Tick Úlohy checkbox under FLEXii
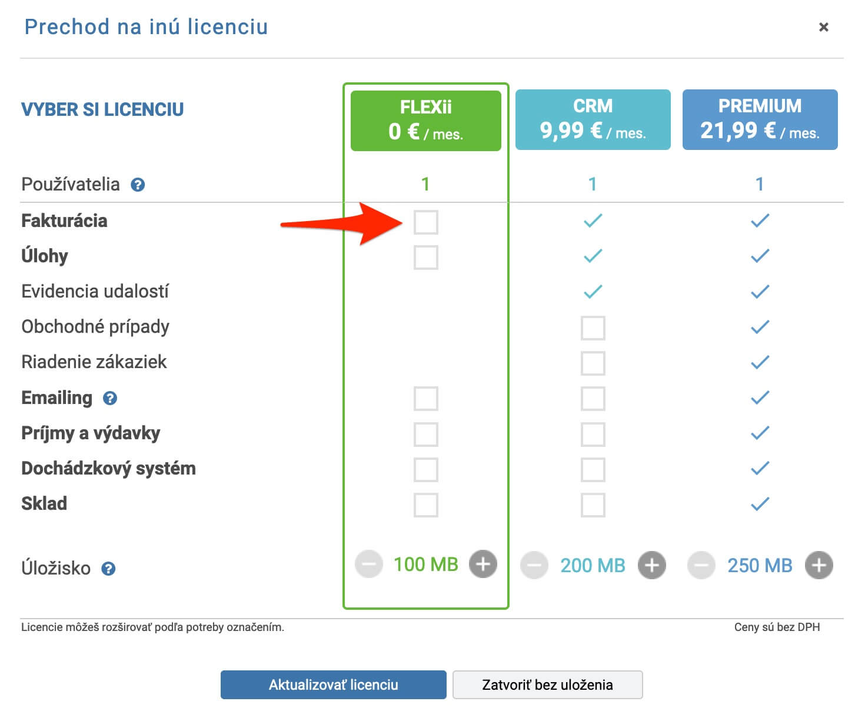Viewport: 865px width, 728px height. 426,257
